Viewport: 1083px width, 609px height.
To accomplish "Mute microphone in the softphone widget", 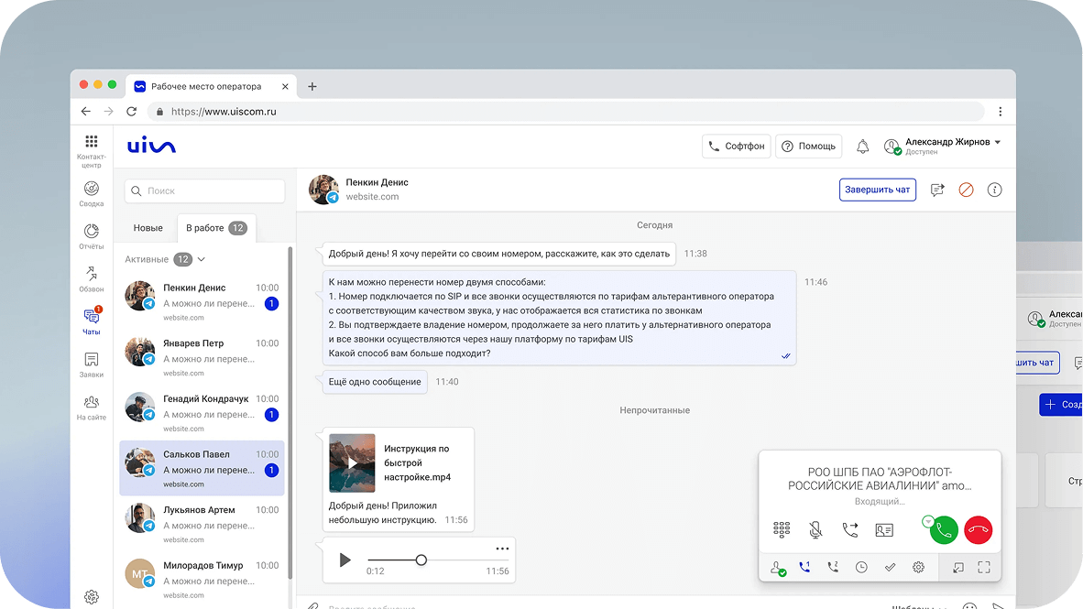I will point(815,529).
